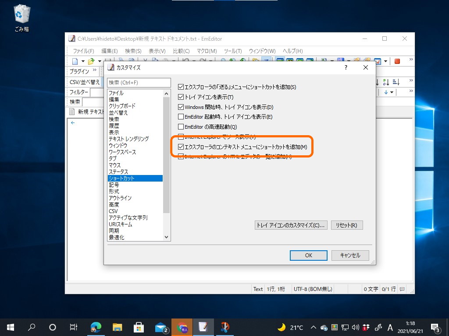Expand the Open file dropdown arrow

pos(100,61)
